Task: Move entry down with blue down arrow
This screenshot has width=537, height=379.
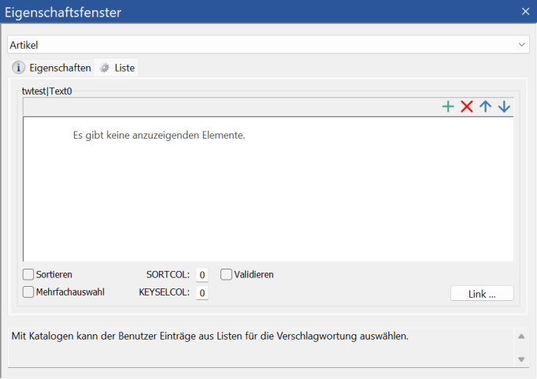Action: 504,107
